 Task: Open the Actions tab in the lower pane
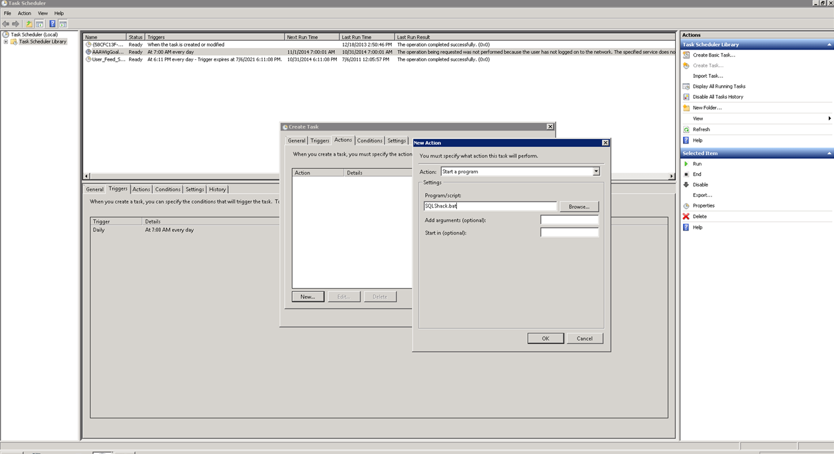pos(141,189)
